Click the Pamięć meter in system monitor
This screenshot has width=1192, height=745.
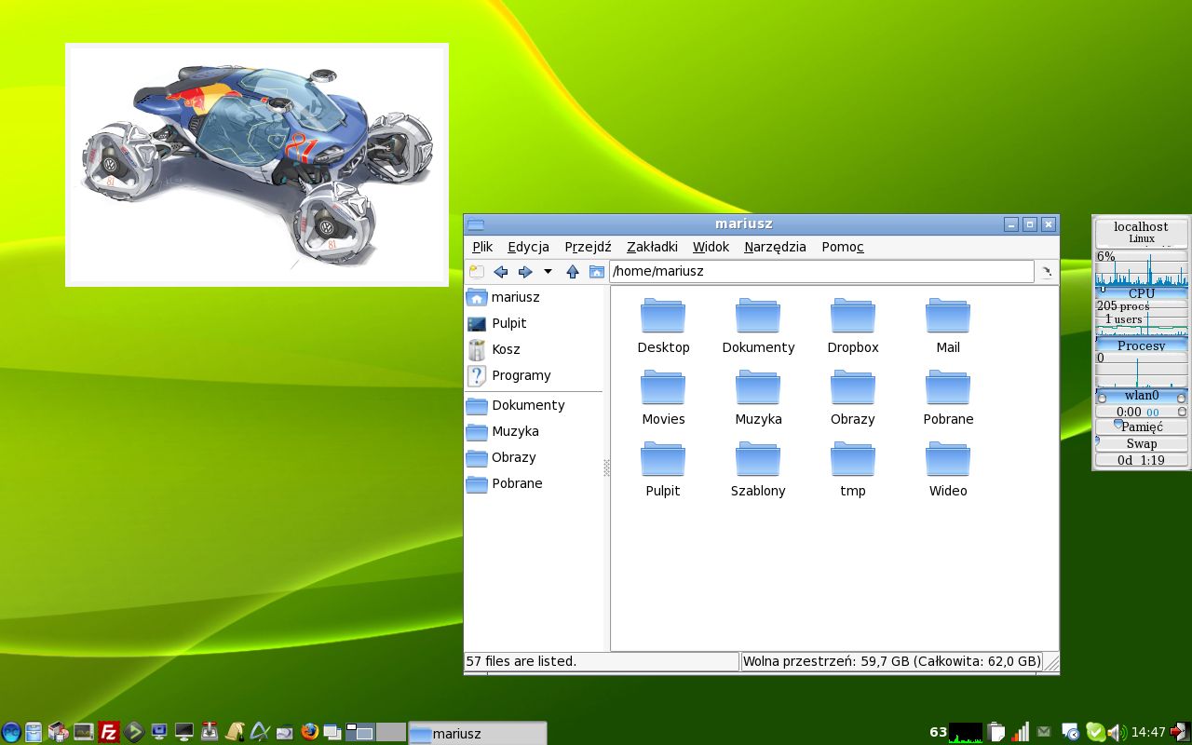click(1142, 427)
